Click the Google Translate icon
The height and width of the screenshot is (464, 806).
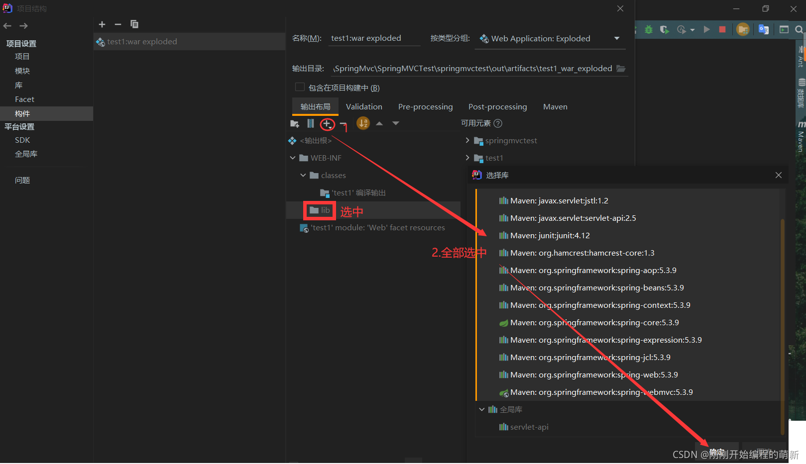[x=764, y=30]
